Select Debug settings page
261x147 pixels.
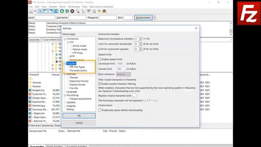click(x=70, y=109)
